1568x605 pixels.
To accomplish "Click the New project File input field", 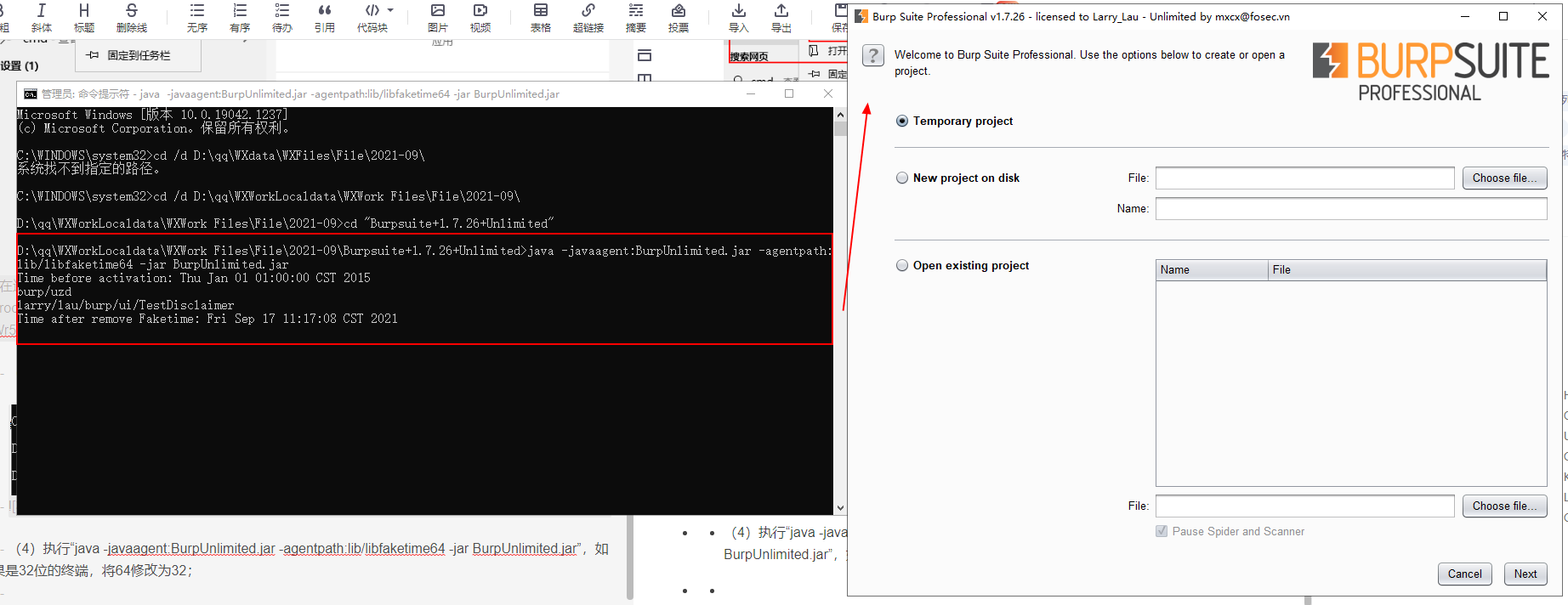I will tap(1305, 178).
